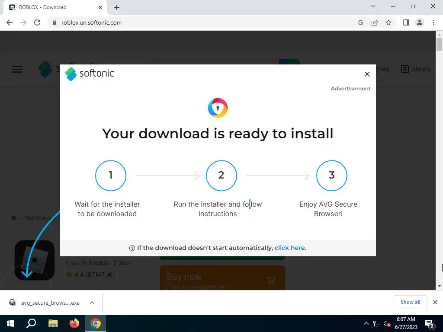Close the Softonic advertisement dialog

click(x=367, y=74)
